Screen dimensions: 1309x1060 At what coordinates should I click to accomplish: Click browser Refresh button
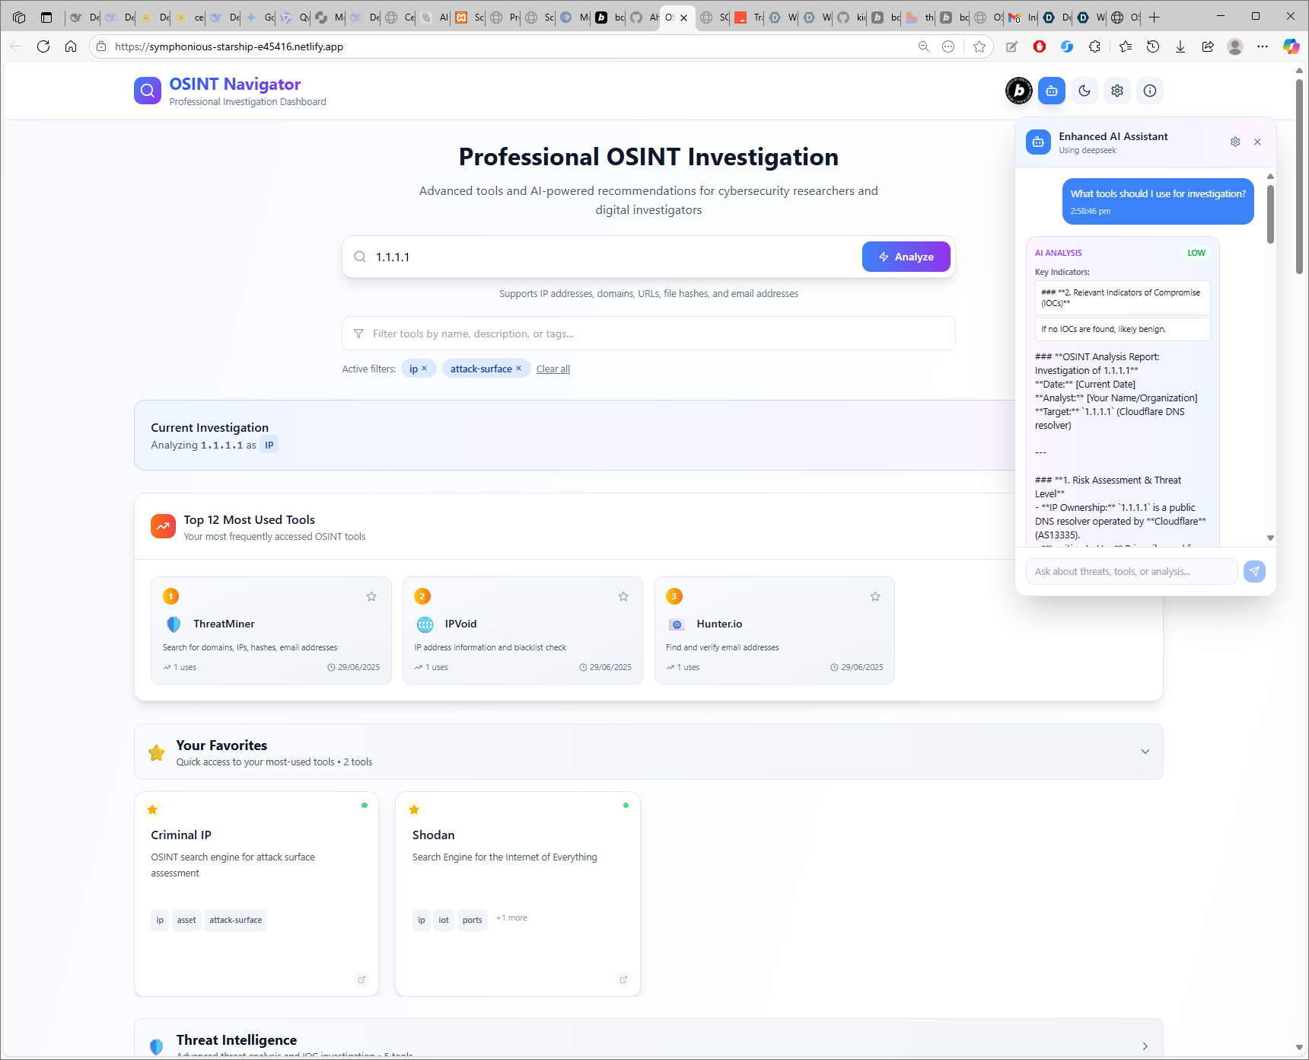point(43,46)
